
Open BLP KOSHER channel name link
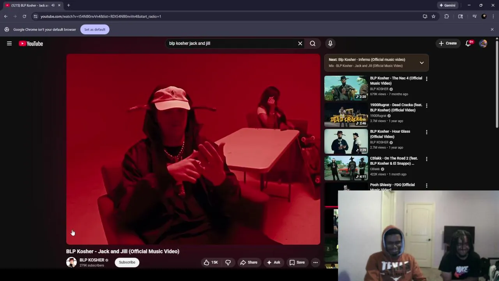point(92,260)
